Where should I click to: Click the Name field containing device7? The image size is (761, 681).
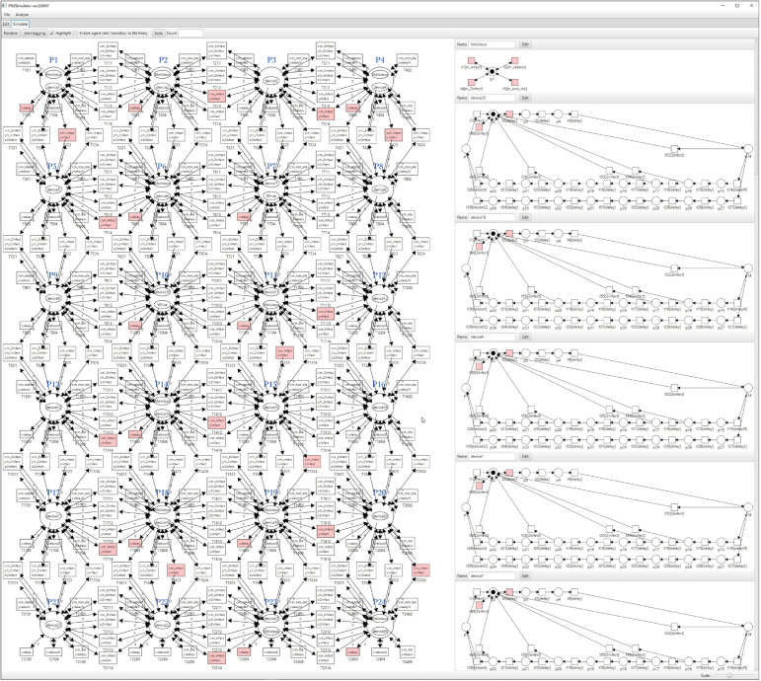[x=492, y=576]
